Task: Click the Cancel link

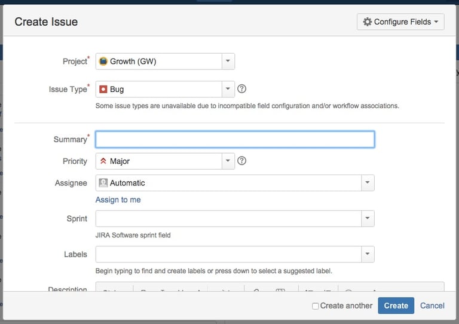Action: [x=432, y=305]
